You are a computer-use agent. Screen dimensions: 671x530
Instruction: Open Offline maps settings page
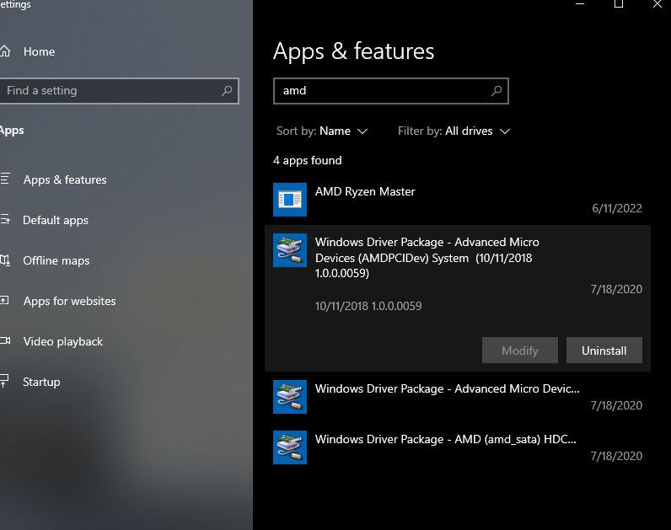(x=56, y=260)
